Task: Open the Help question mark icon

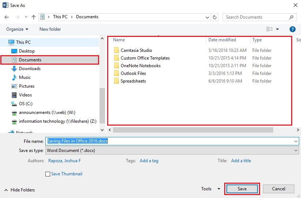Action: pos(292,29)
